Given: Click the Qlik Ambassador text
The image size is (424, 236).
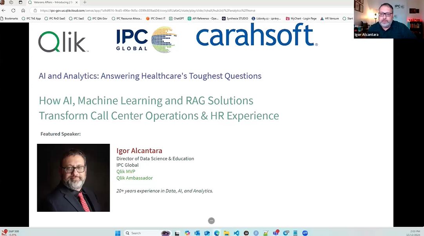Looking at the screenshot, I should point(134,178).
